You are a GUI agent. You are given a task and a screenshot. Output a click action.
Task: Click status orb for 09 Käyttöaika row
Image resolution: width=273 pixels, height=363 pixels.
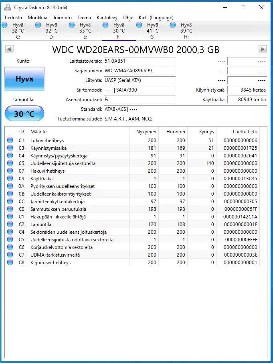pos(10,178)
